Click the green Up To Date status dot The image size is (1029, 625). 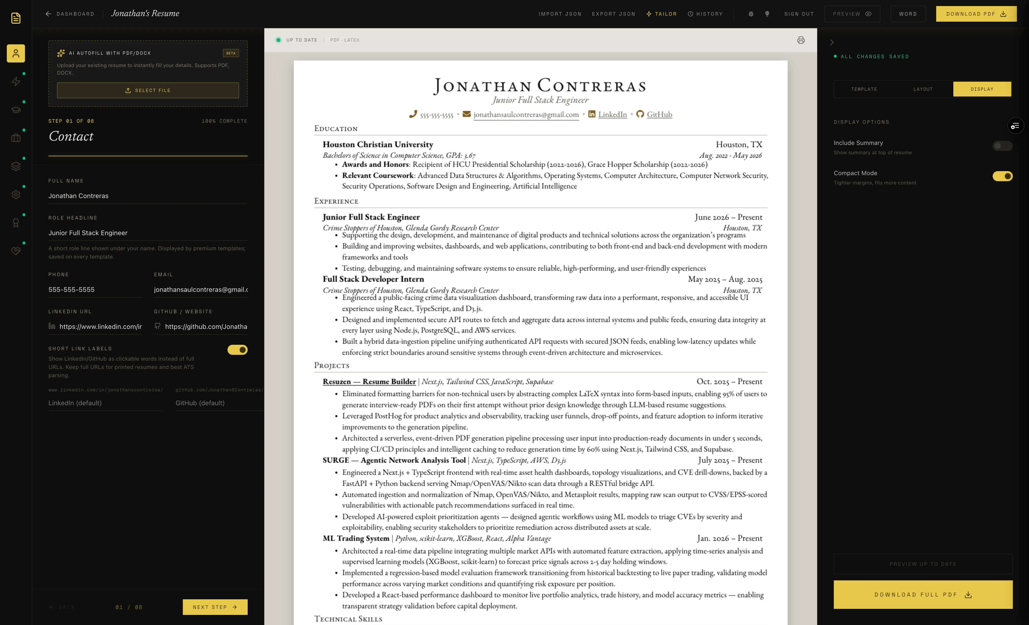point(278,40)
